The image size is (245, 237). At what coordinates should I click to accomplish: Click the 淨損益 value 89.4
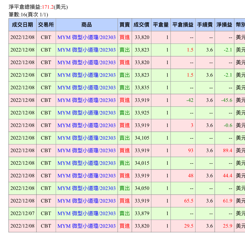point(227,150)
